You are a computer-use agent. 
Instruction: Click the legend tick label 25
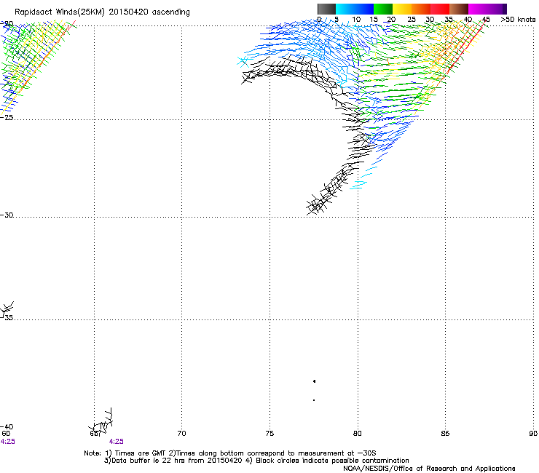(412, 20)
